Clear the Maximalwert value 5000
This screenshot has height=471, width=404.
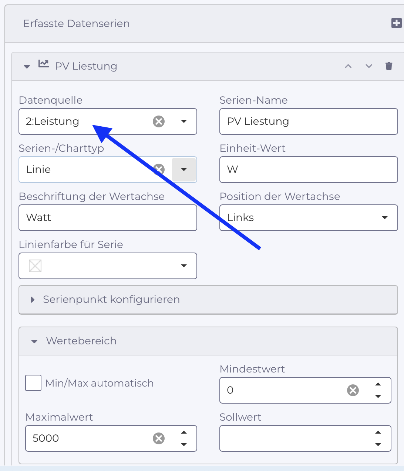(159, 438)
